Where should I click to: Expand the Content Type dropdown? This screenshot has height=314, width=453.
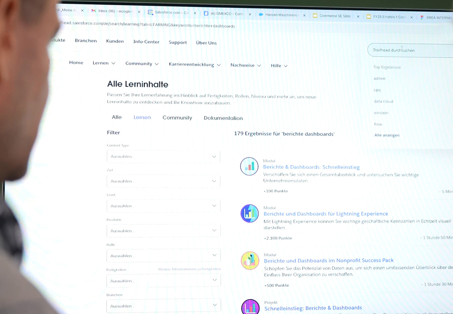[163, 157]
